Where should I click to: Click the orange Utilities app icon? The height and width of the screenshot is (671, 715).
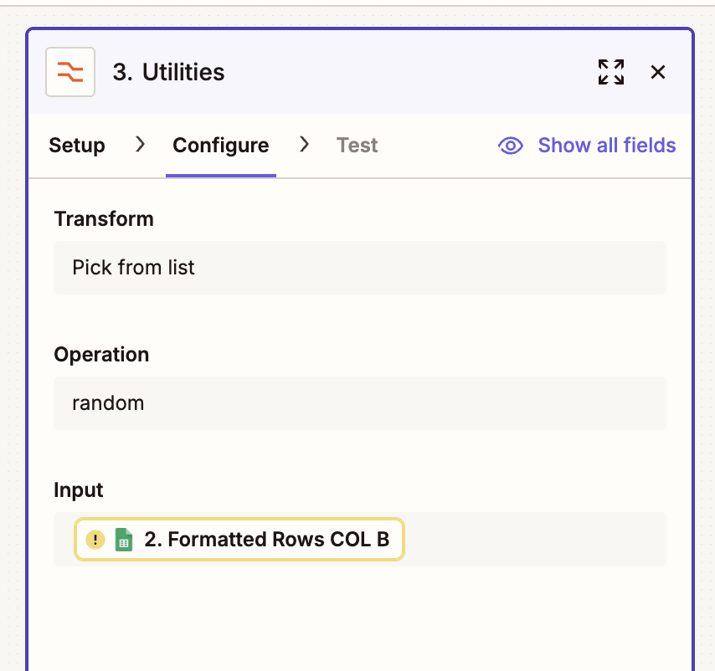coord(70,72)
